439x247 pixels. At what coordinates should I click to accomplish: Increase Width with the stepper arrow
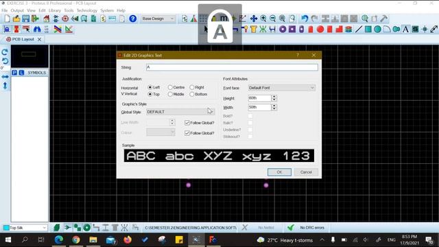click(x=274, y=106)
